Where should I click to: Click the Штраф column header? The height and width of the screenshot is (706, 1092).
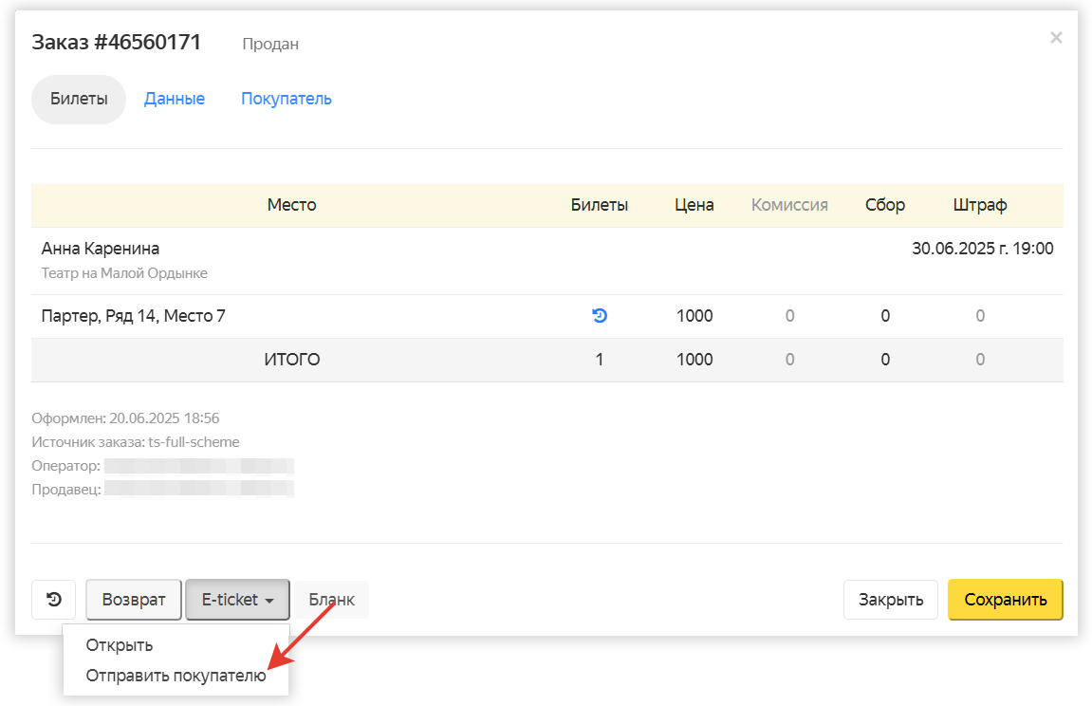coord(980,205)
